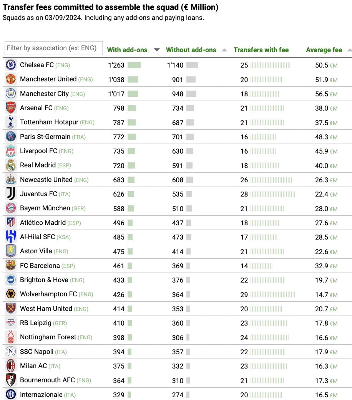The width and height of the screenshot is (352, 400).
Task: Click the Juventus FC logo
Action: coord(11,193)
